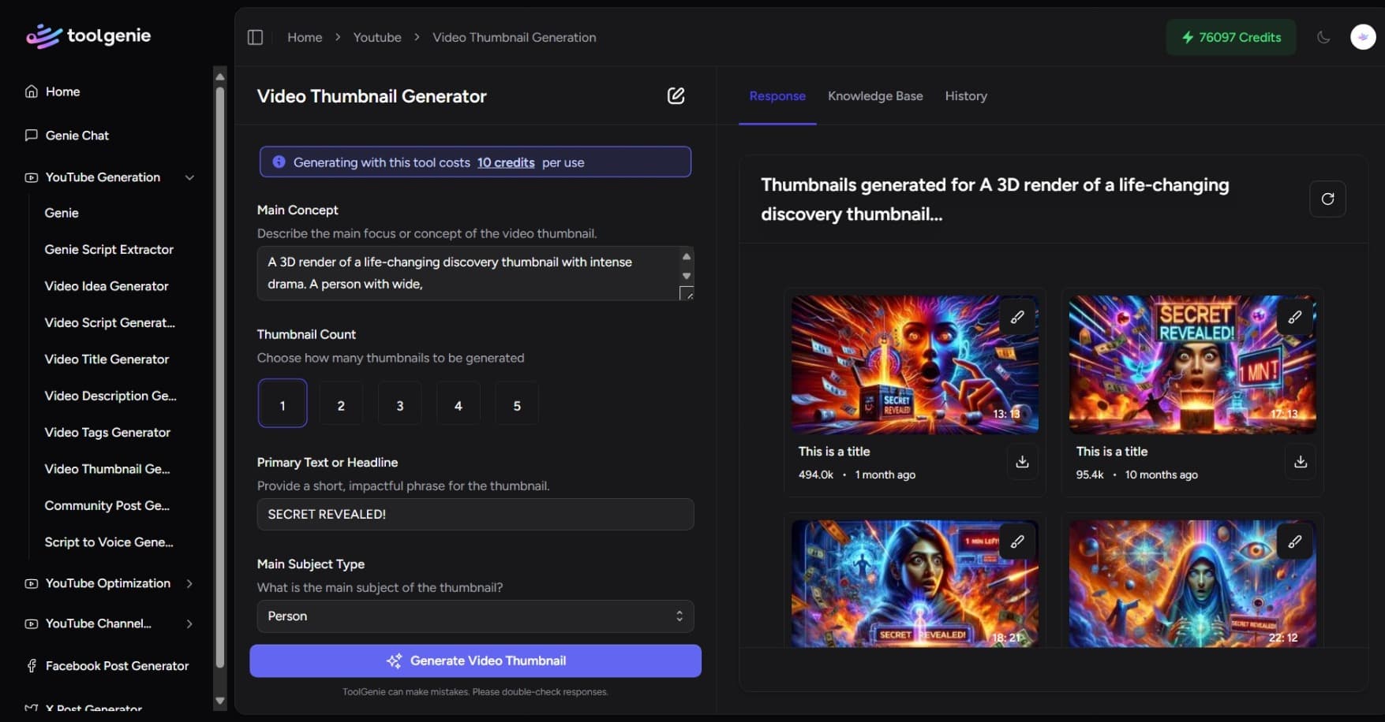
Task: Download the 494.0k thumbnail
Action: point(1022,462)
